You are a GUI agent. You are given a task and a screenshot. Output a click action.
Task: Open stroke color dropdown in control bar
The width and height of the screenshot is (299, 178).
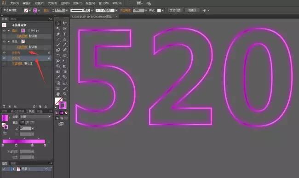pos(39,11)
